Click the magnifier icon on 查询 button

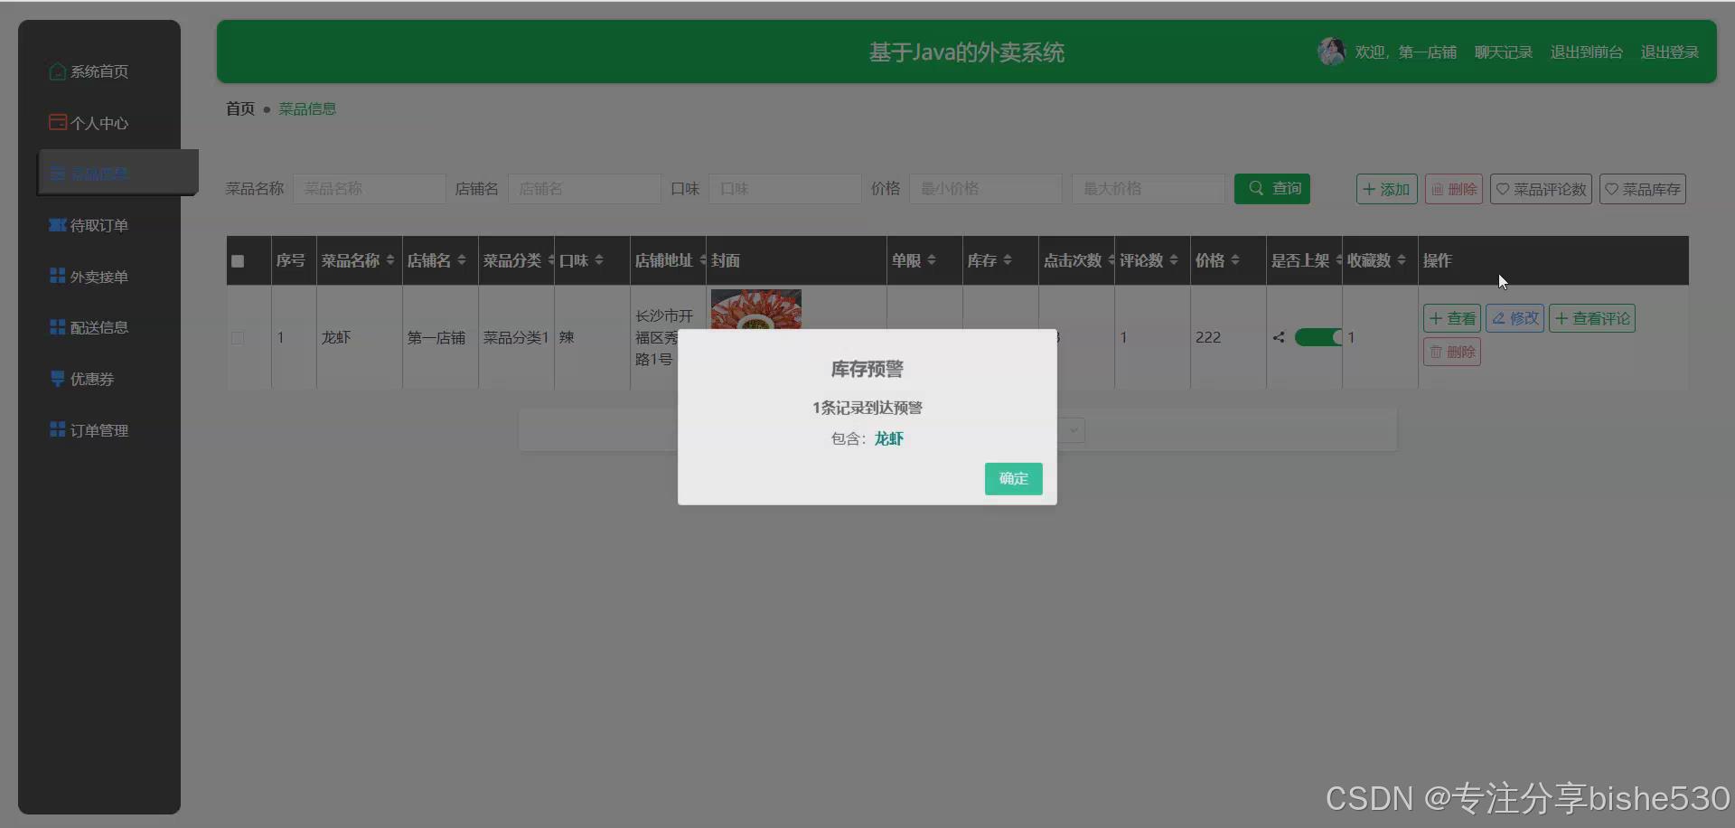(x=1255, y=188)
